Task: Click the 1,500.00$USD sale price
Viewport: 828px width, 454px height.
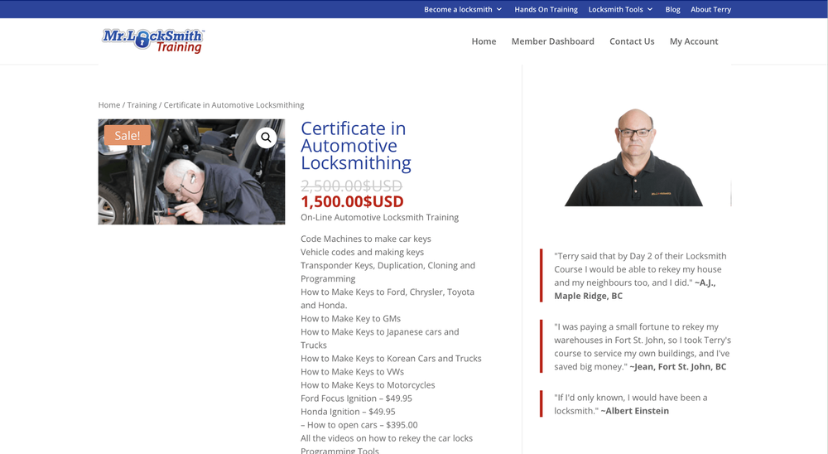Action: tap(352, 201)
